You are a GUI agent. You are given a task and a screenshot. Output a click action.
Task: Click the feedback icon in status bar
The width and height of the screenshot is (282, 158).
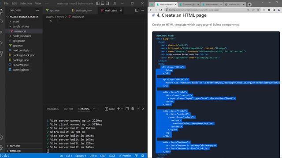tap(136, 156)
